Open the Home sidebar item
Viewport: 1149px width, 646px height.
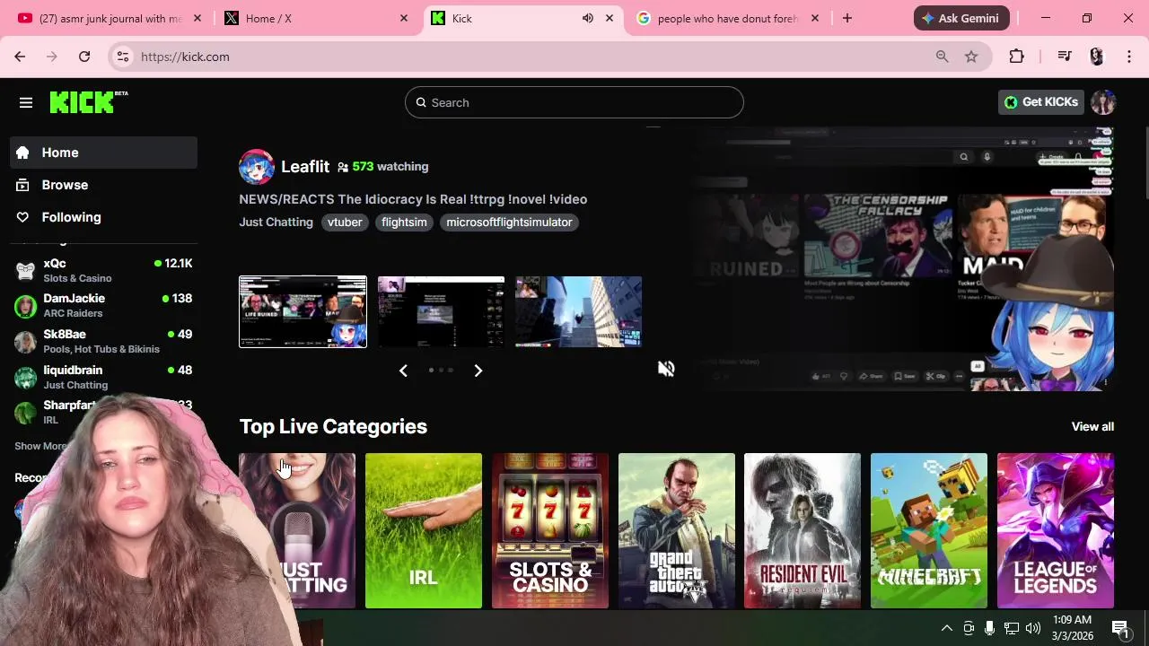tap(104, 153)
